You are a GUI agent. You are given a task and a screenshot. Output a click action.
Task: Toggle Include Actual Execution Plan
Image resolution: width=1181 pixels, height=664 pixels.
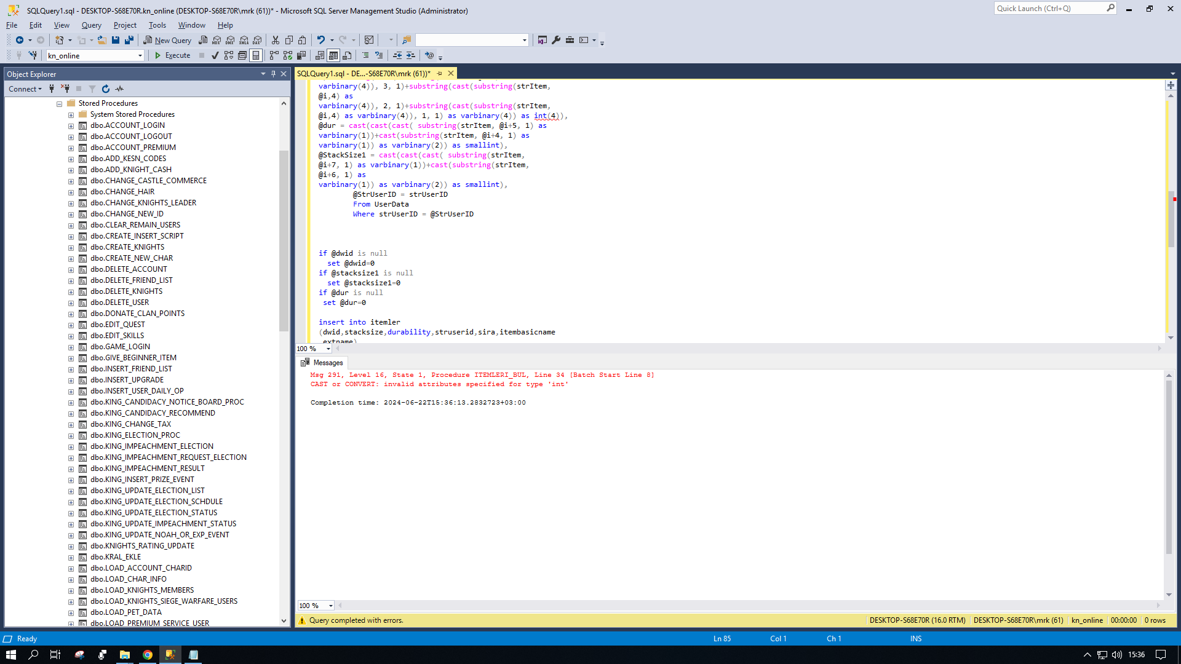[x=274, y=55]
